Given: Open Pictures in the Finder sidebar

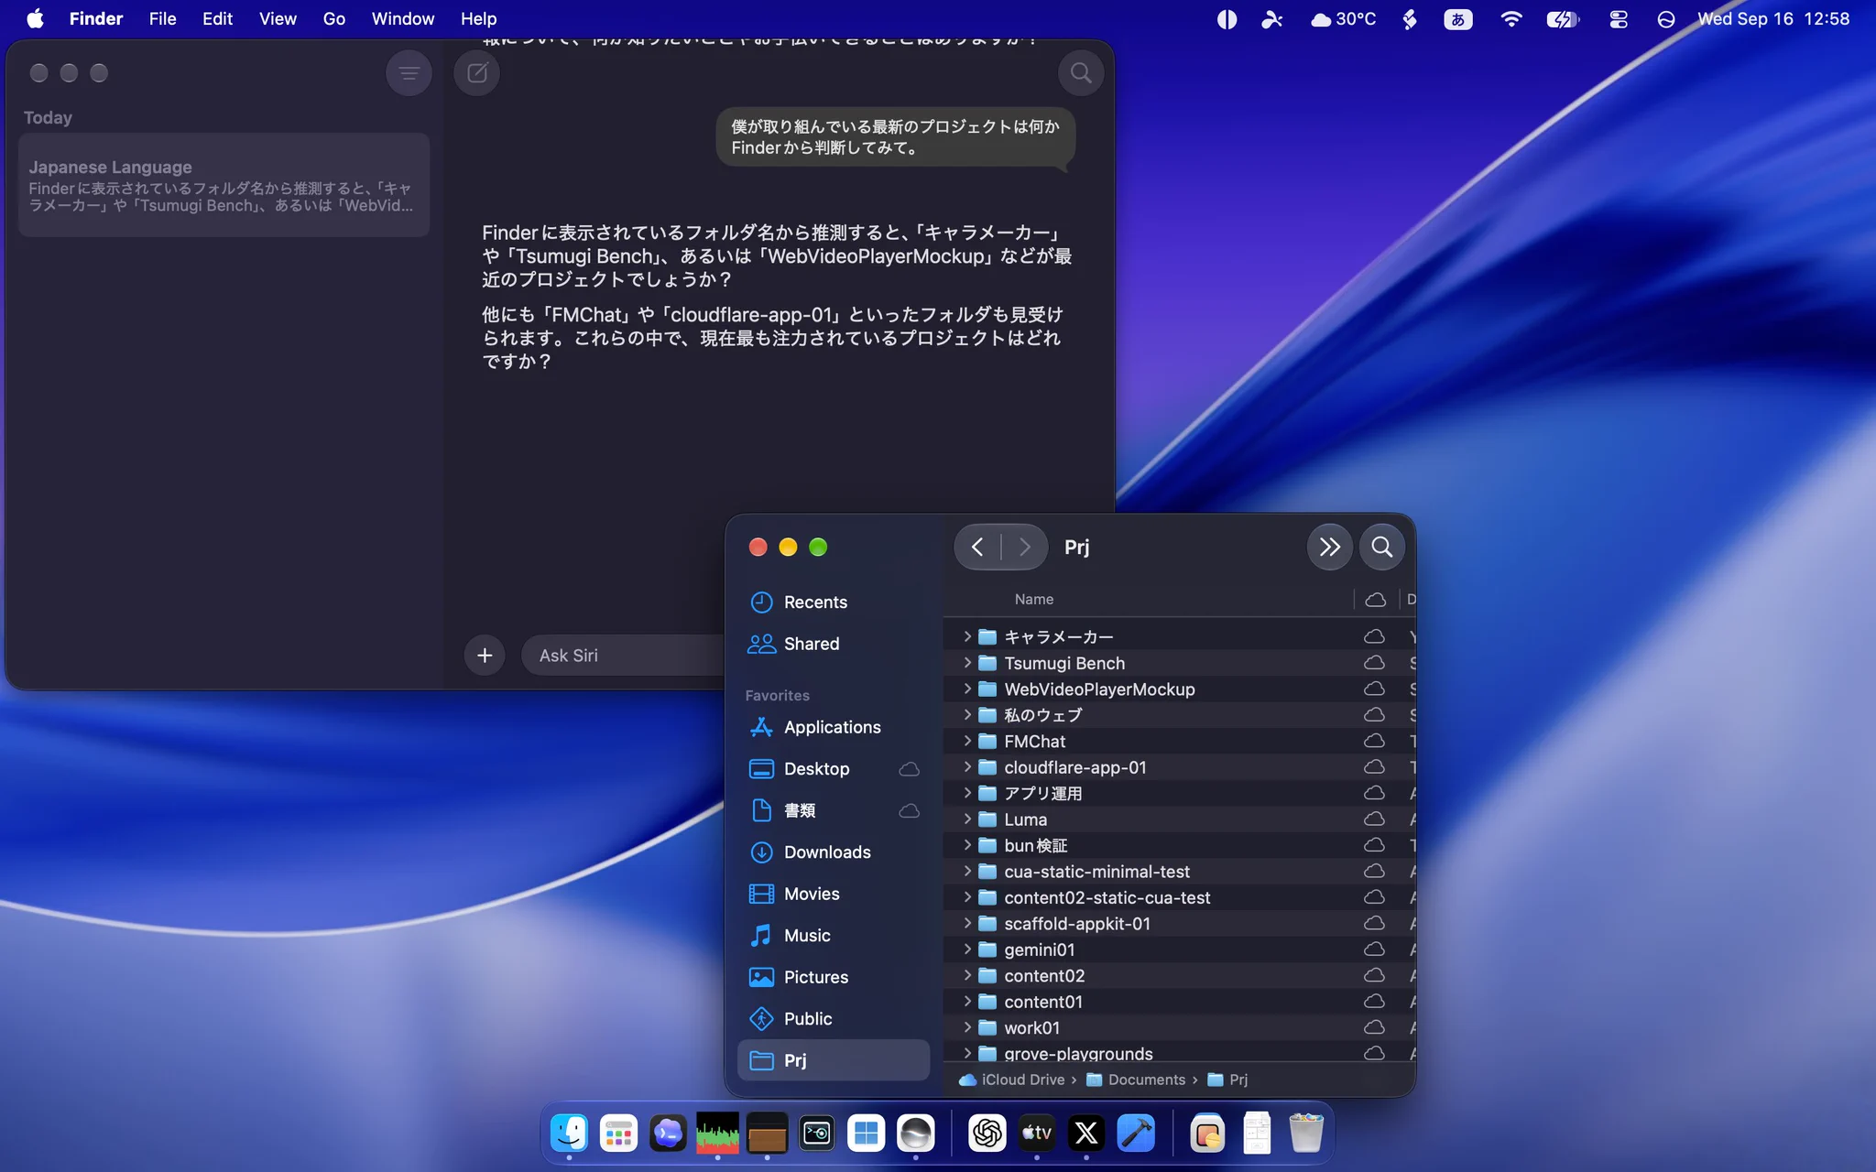Looking at the screenshot, I should tap(834, 977).
